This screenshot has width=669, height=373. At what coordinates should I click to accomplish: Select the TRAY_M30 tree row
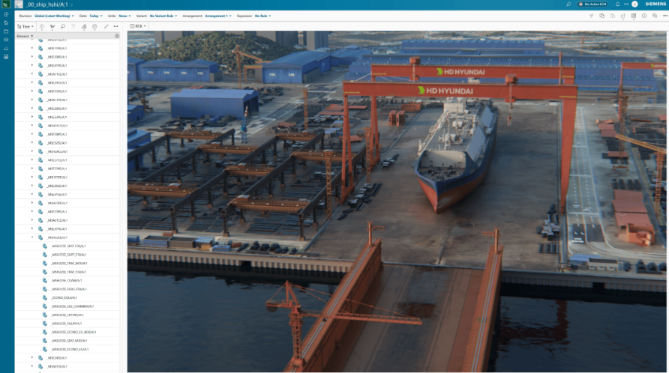tap(67, 264)
